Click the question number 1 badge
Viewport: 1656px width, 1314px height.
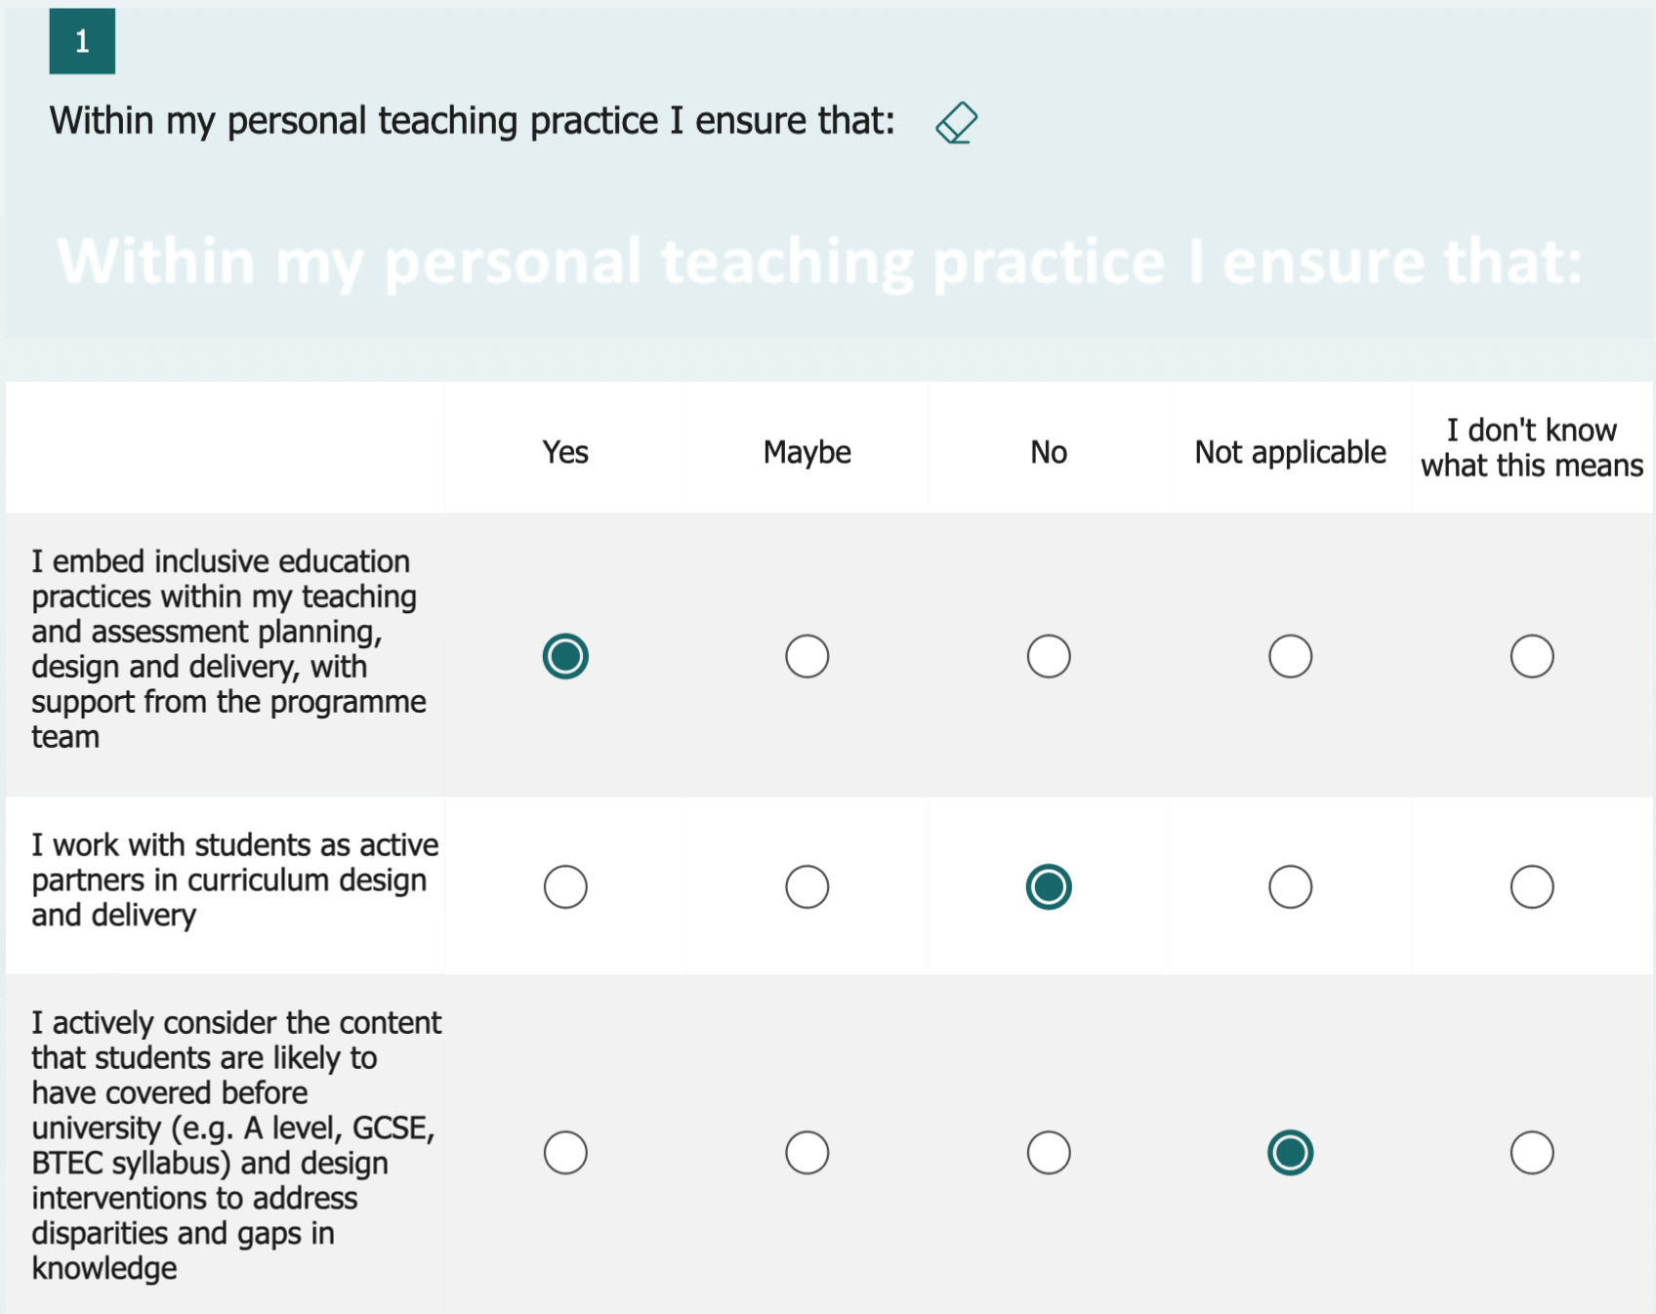point(82,41)
